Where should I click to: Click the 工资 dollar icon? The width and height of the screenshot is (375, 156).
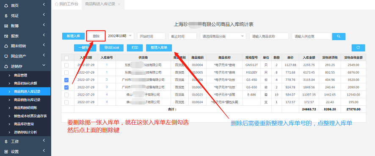coord(6,142)
